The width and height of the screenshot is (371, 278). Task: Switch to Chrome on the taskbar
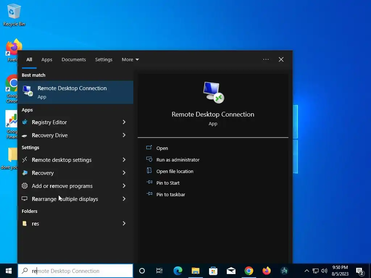pos(249,271)
